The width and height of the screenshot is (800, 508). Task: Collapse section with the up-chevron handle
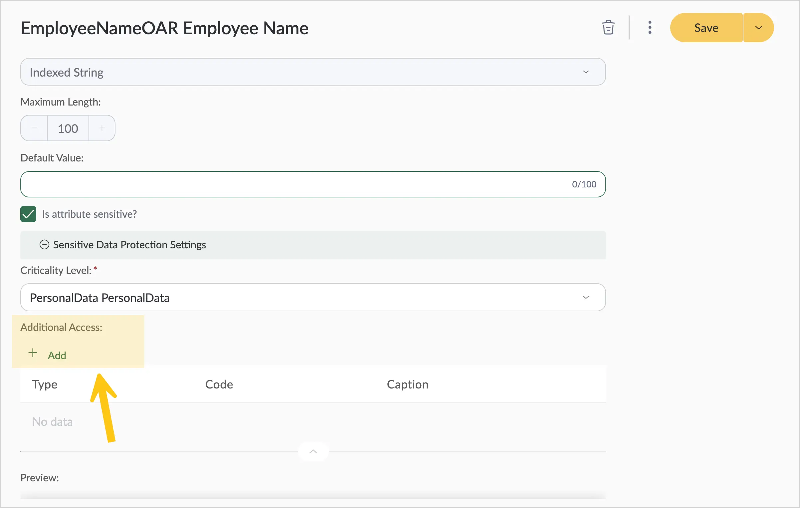(x=313, y=451)
